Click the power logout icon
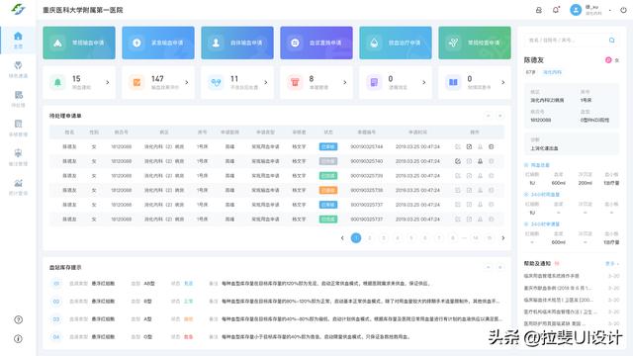The image size is (633, 356). pyautogui.click(x=623, y=10)
